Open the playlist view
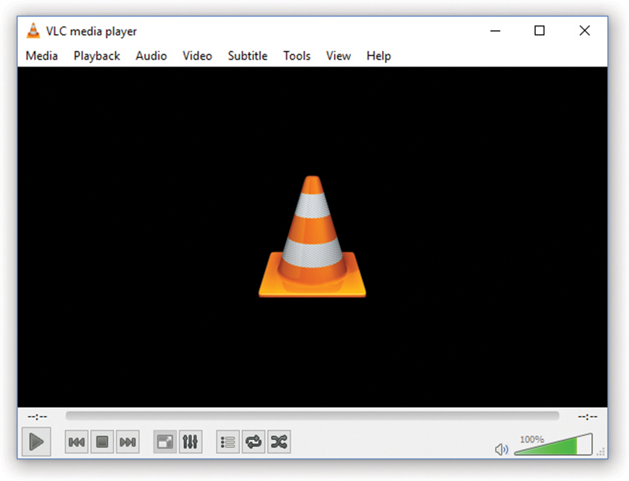The width and height of the screenshot is (629, 481). click(x=228, y=441)
